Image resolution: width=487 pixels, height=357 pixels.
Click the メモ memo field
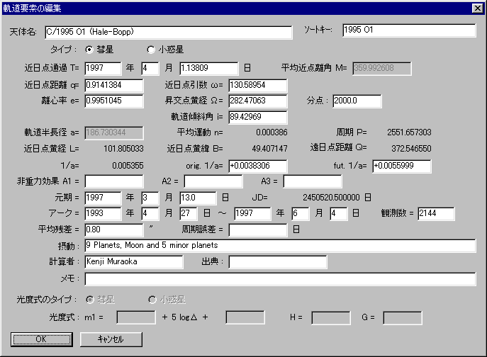coord(280,279)
